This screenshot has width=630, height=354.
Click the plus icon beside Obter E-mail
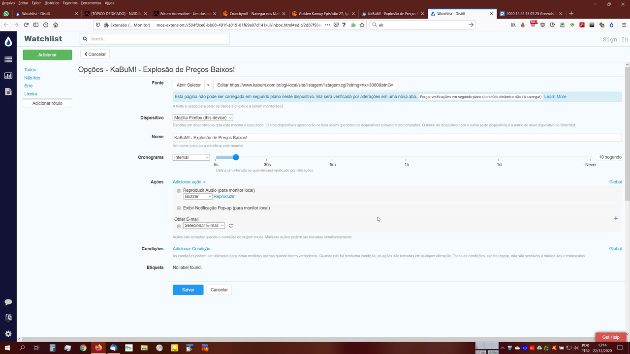616,218
